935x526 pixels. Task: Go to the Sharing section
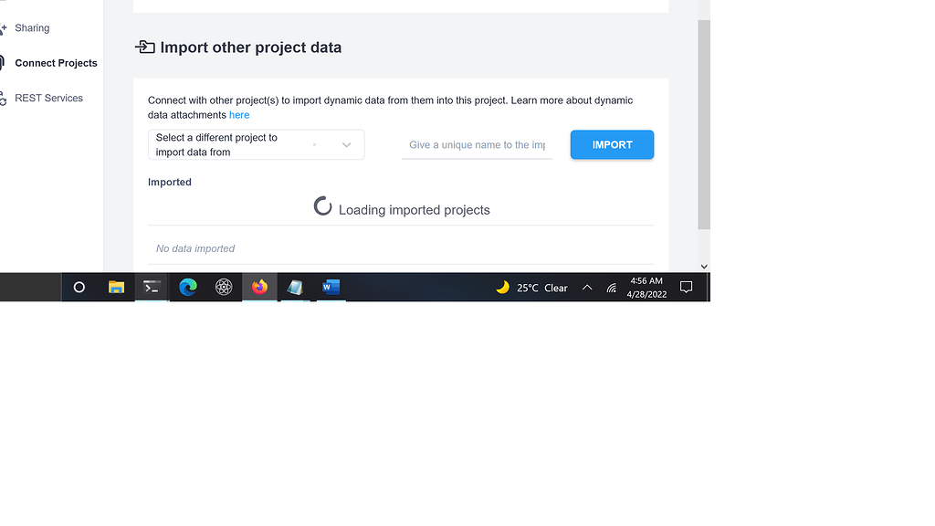click(x=31, y=27)
